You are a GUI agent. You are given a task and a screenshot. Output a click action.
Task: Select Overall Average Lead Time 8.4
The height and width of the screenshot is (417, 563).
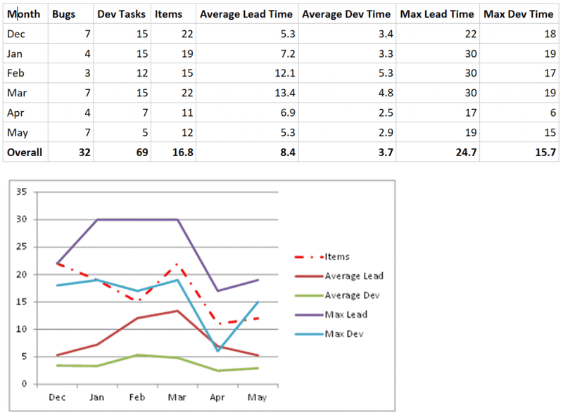pyautogui.click(x=247, y=152)
